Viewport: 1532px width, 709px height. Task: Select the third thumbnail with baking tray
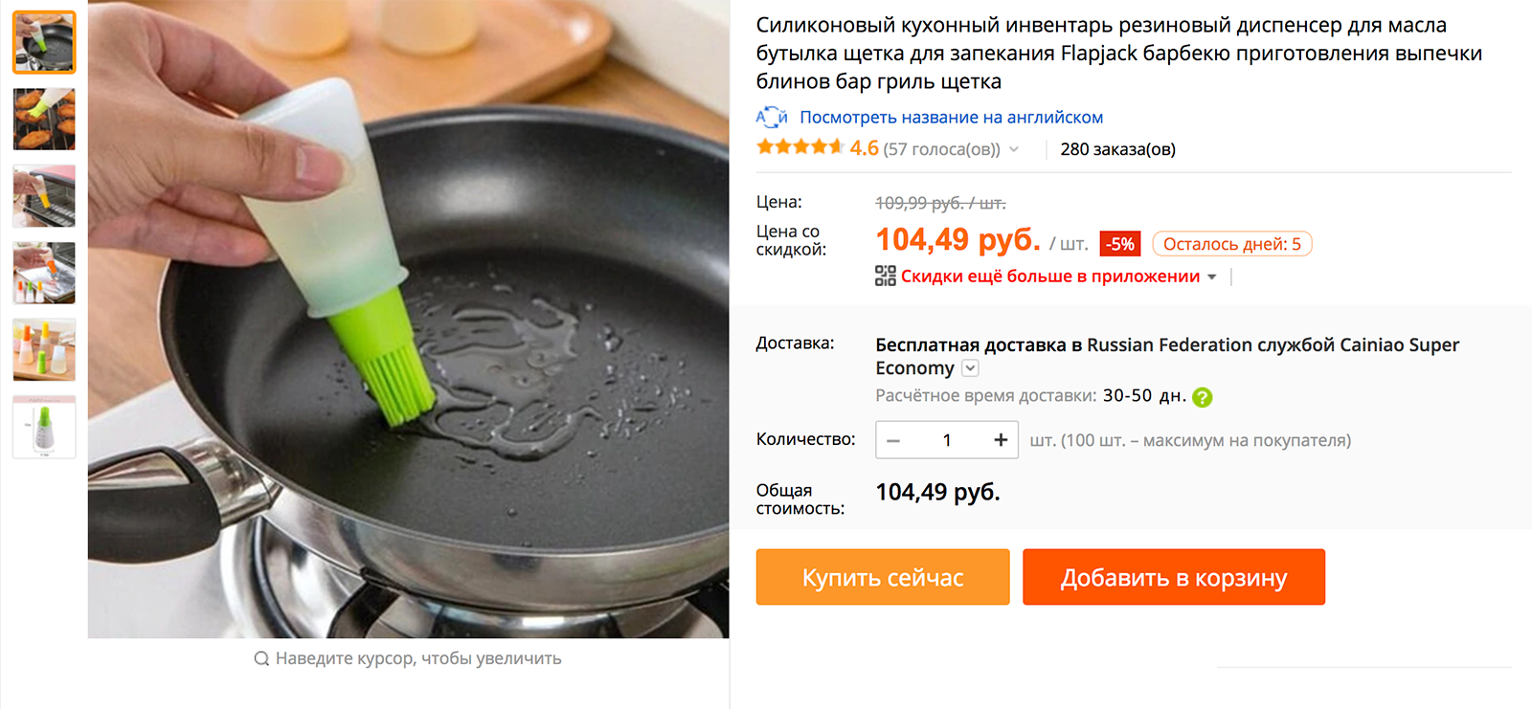(x=44, y=196)
